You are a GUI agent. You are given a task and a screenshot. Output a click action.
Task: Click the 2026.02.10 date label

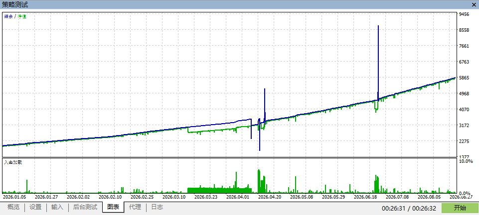point(110,197)
